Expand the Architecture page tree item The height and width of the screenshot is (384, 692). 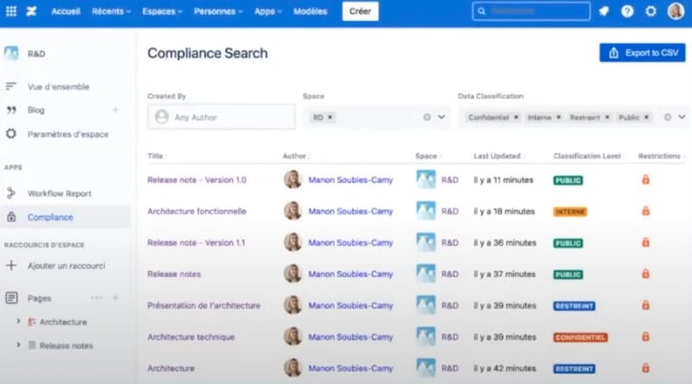point(18,321)
